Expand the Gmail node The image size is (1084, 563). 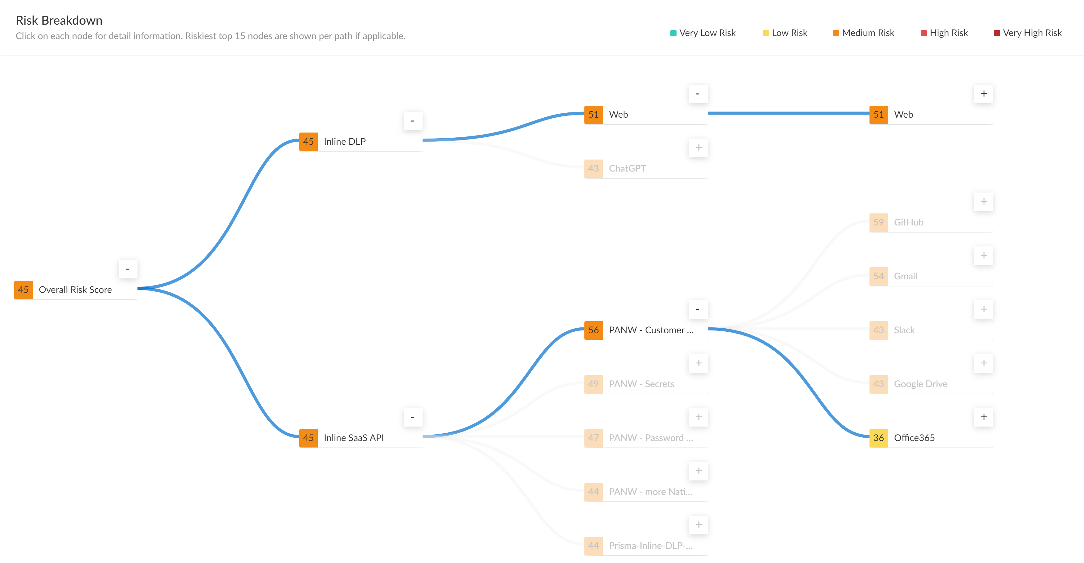coord(984,255)
